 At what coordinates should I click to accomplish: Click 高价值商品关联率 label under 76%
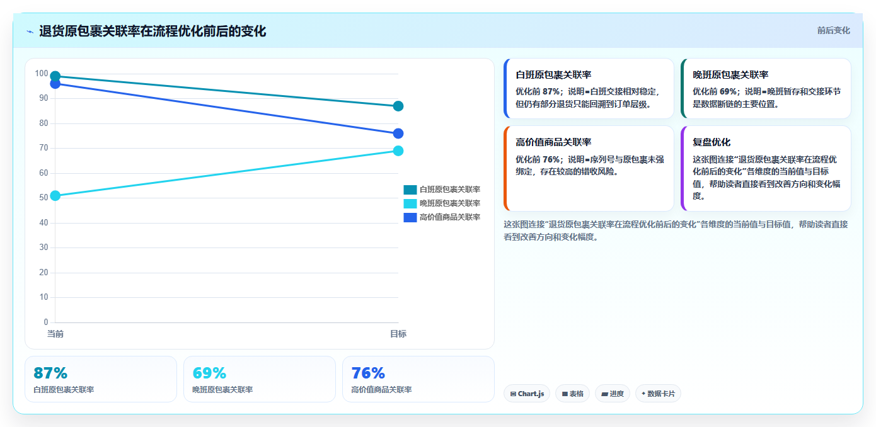pyautogui.click(x=381, y=390)
